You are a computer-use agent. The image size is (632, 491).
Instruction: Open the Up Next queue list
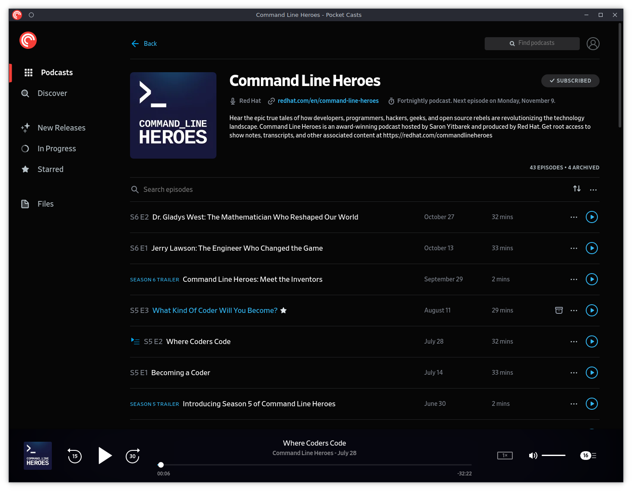pos(589,456)
